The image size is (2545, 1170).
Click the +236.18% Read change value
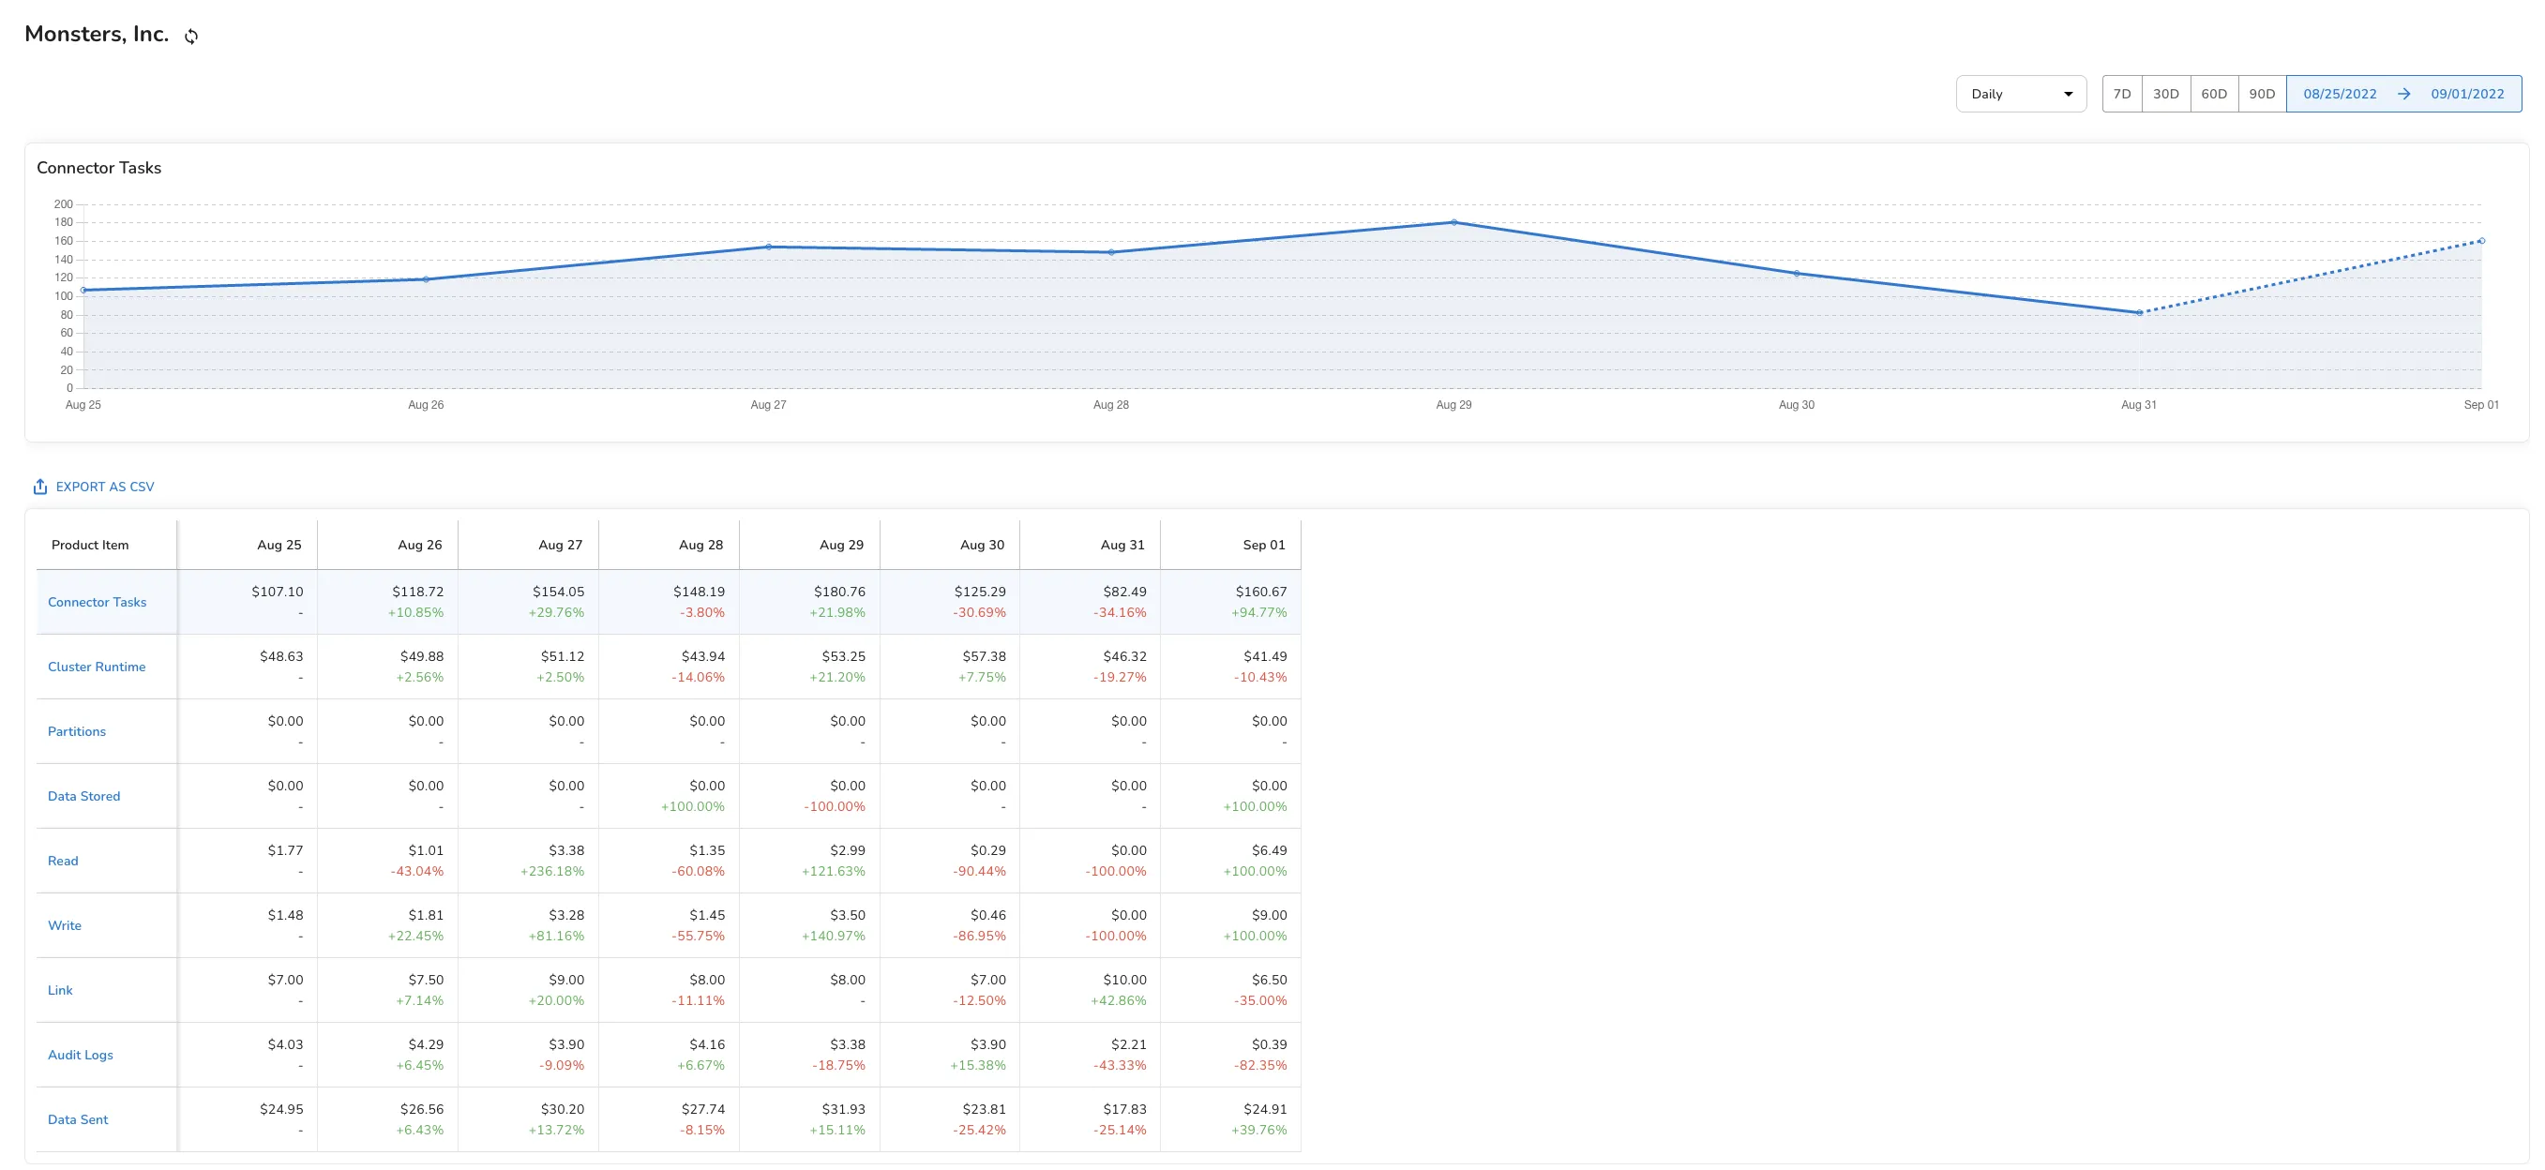552,871
